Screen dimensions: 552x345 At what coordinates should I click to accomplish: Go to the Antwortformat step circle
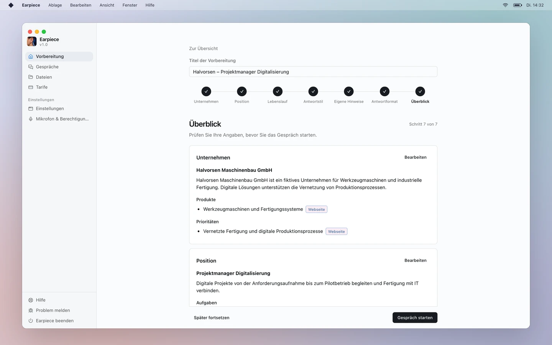(384, 91)
